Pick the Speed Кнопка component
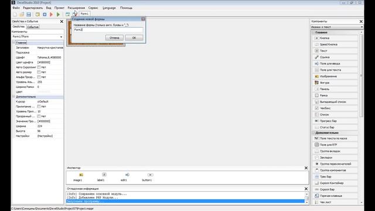 pos(335,45)
